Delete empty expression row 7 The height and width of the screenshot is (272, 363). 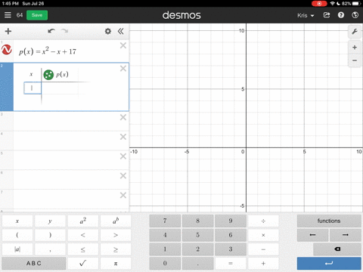[x=123, y=195]
